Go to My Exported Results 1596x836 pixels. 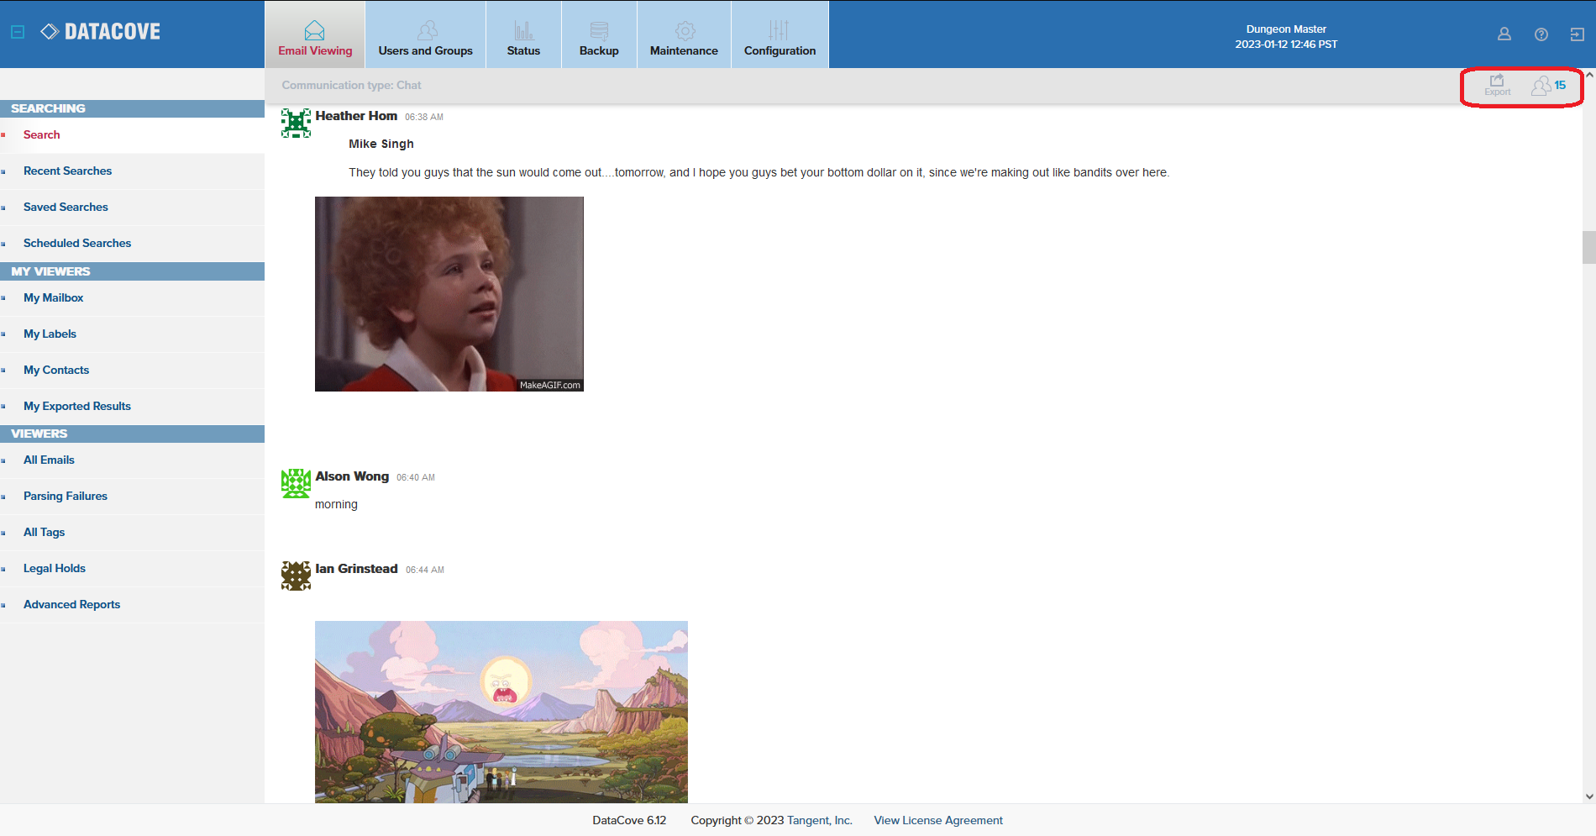(77, 406)
